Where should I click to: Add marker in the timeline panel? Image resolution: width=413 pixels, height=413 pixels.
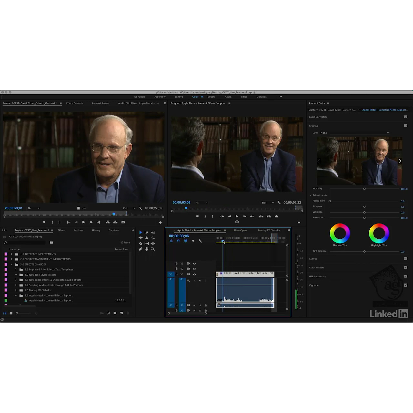click(193, 241)
